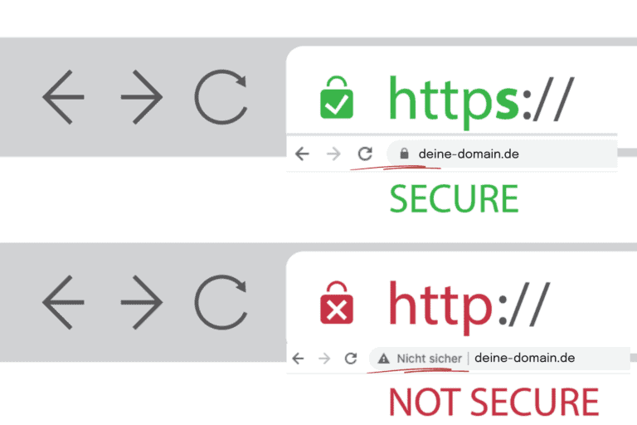Click the large reload icon in top browser bar
The image size is (637, 425).
tap(221, 97)
